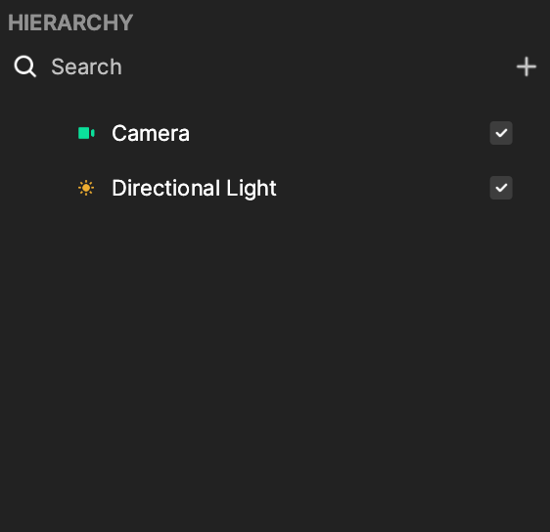Select the Camera item in hierarchy
This screenshot has height=532, width=550.
(275, 133)
